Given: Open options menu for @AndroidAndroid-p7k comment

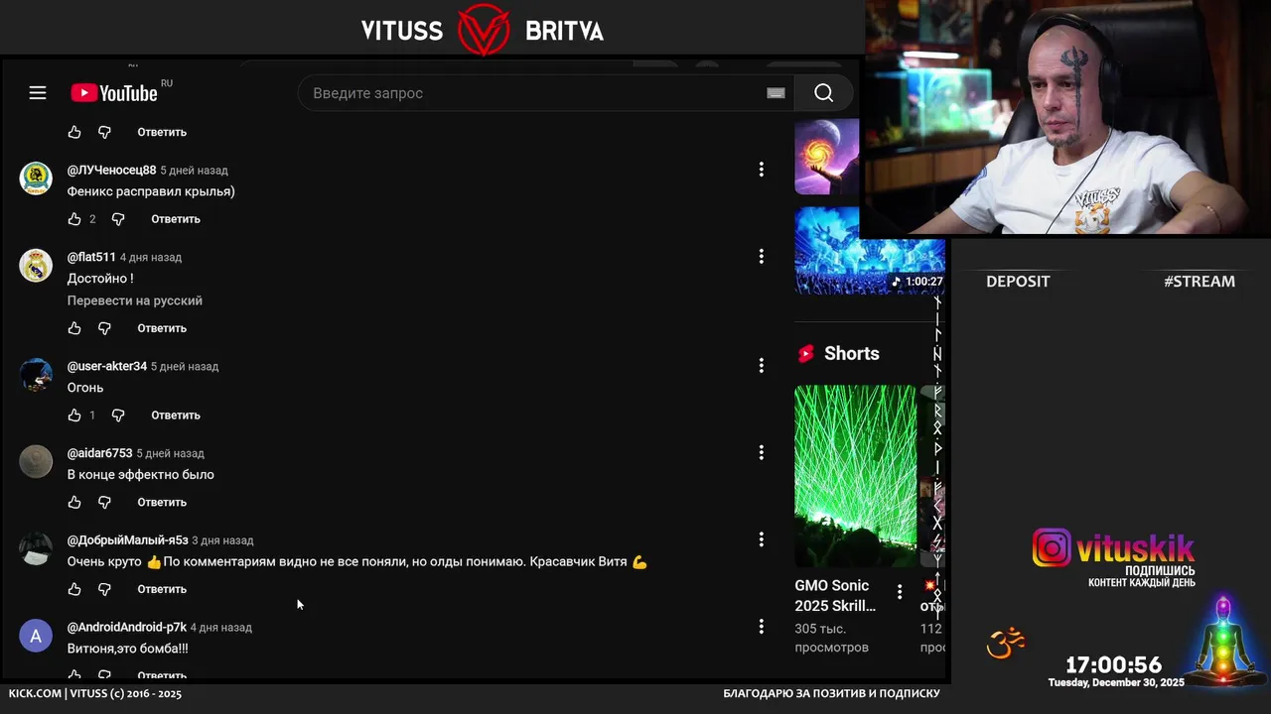Looking at the screenshot, I should 762,627.
